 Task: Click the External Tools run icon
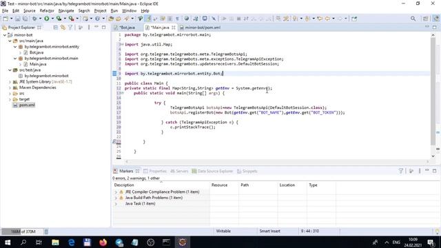coord(72,19)
